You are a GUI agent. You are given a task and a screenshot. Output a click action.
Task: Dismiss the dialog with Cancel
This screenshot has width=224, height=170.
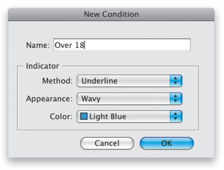107,143
